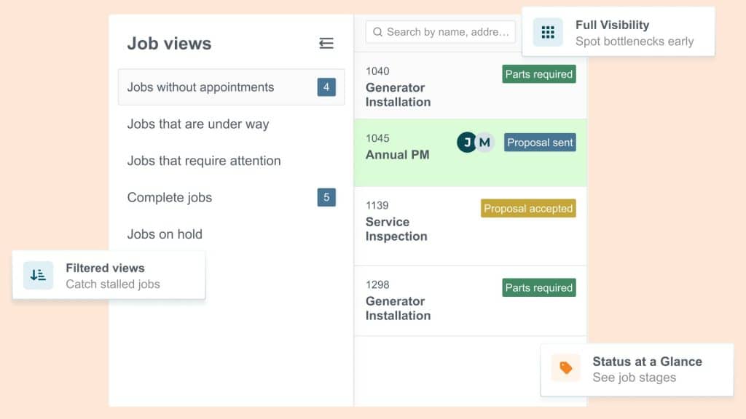Click the search by name or address field
The height and width of the screenshot is (419, 746).
441,32
